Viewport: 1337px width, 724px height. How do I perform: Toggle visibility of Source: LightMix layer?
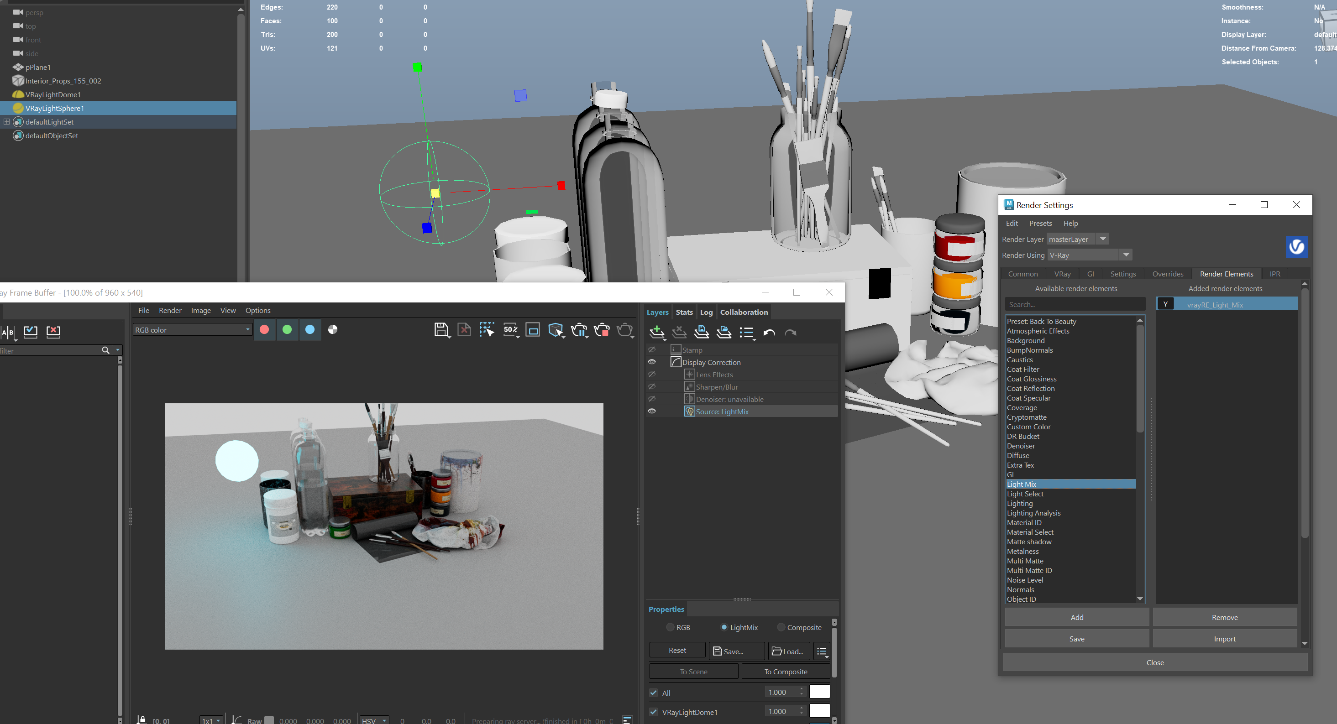(652, 411)
